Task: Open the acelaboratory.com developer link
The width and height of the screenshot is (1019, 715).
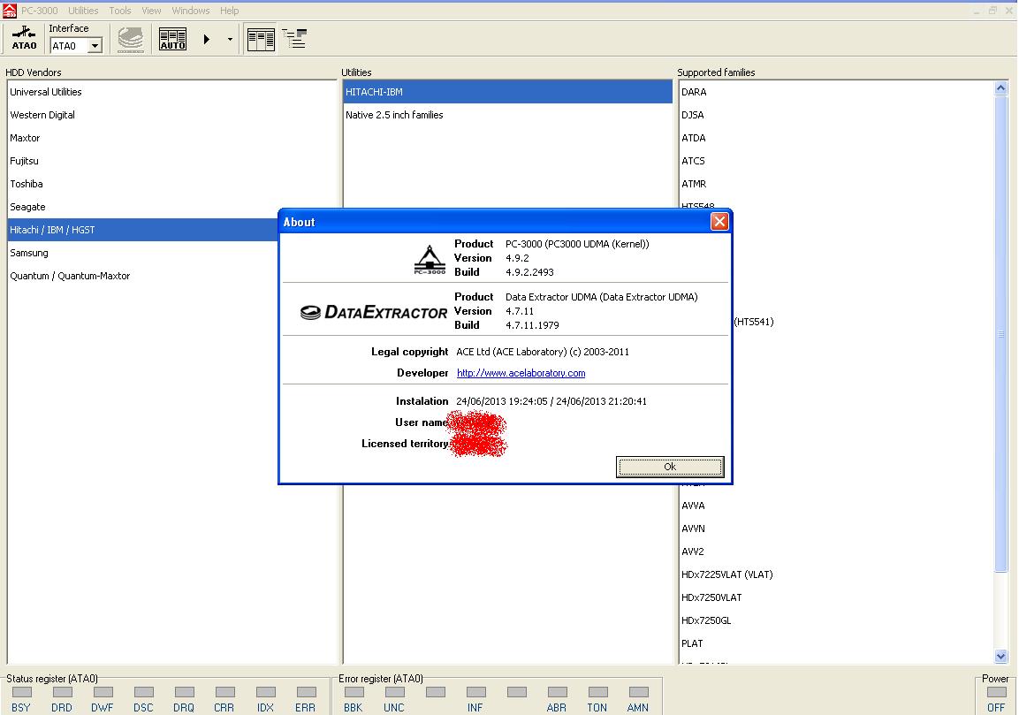Action: (521, 373)
